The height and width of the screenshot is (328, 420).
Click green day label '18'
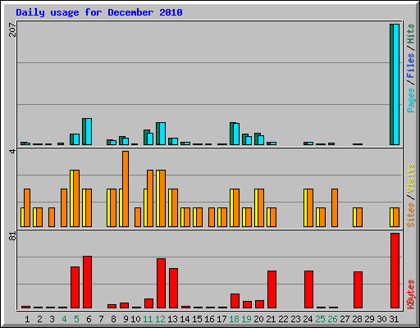(x=234, y=319)
